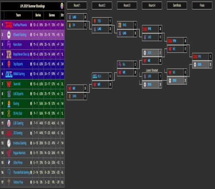This screenshot has width=215, height=189.
Task: Select the Round 1 bracket header
Action: [77, 6]
